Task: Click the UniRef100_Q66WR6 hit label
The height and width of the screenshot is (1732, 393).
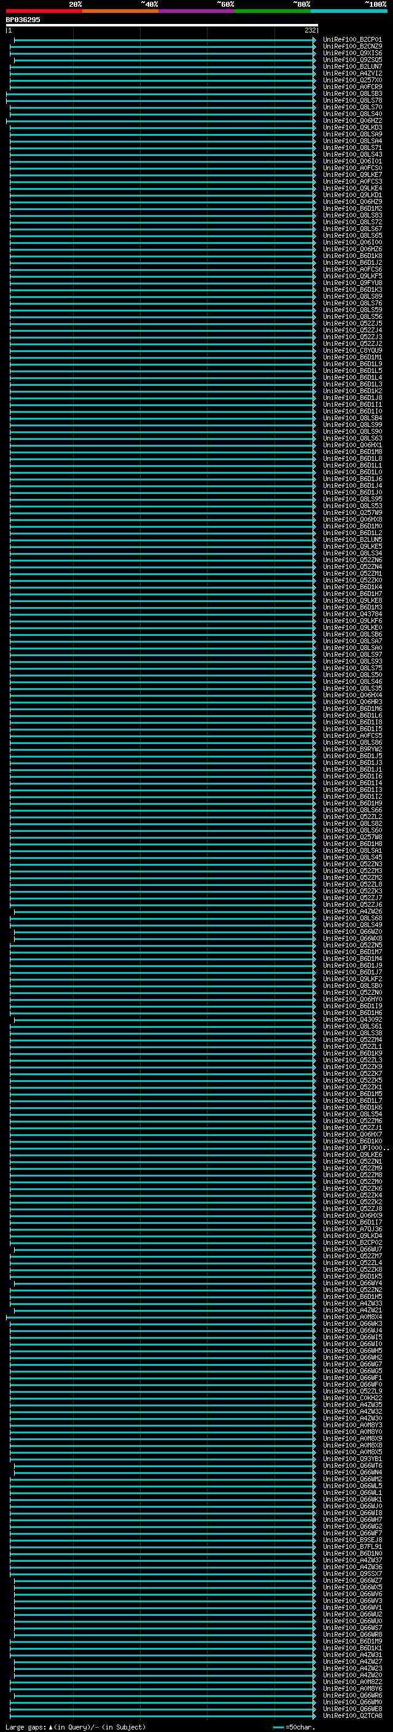Action: (x=352, y=1695)
